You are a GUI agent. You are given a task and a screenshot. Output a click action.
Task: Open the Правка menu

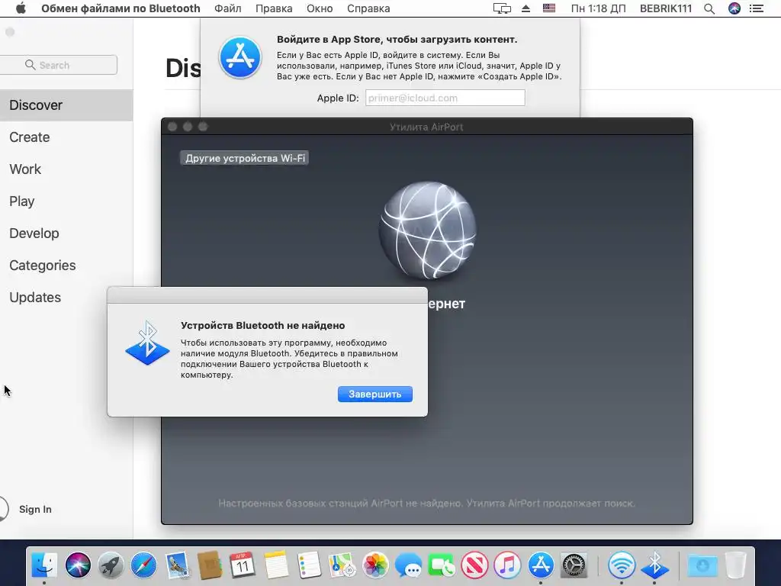[274, 8]
